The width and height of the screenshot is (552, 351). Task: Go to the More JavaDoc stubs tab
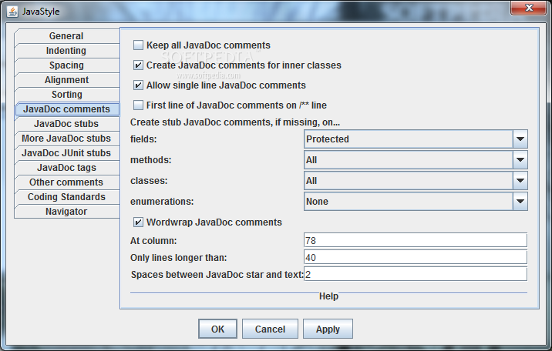click(66, 139)
